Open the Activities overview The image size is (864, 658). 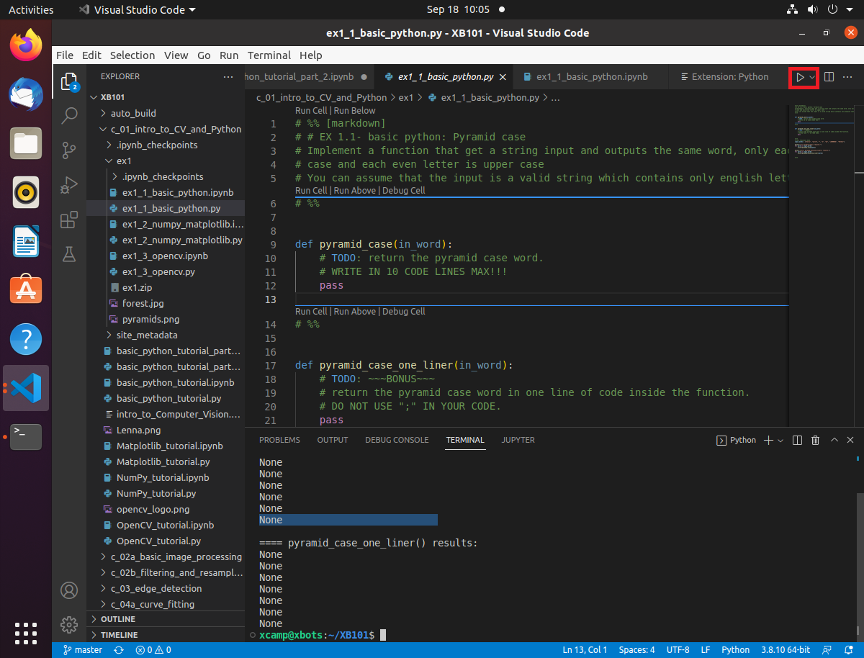pos(31,10)
